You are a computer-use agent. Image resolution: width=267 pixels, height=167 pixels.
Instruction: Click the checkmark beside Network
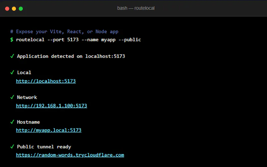[x=12, y=97]
